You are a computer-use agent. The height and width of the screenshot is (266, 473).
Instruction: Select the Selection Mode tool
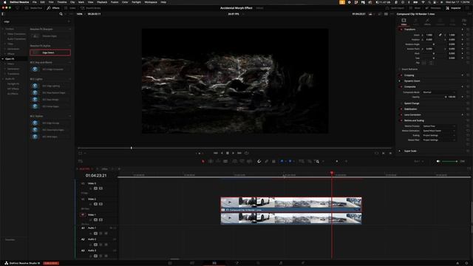click(203, 161)
